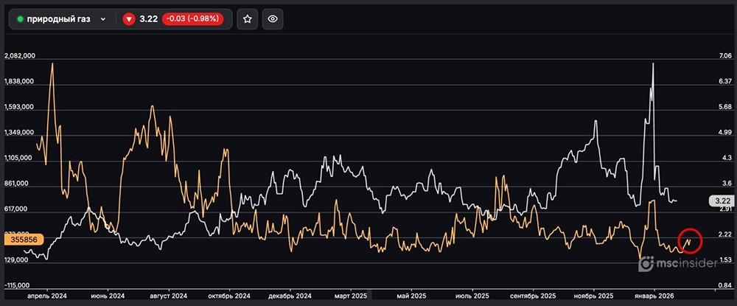The height and width of the screenshot is (306, 737).
Task: Click the red circle marker on the chart
Action: (x=689, y=240)
